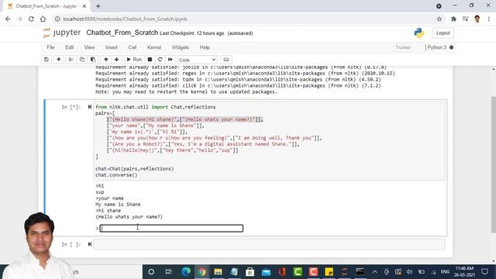
Task: Open Cortana circle on taskbar
Action: pos(151,272)
